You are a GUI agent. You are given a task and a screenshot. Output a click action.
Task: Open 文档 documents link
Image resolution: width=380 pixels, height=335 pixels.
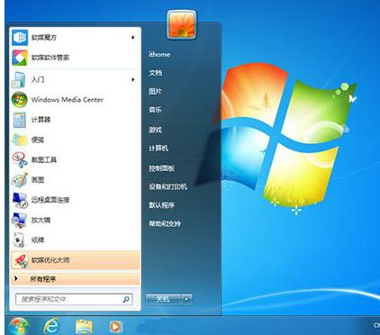click(156, 73)
